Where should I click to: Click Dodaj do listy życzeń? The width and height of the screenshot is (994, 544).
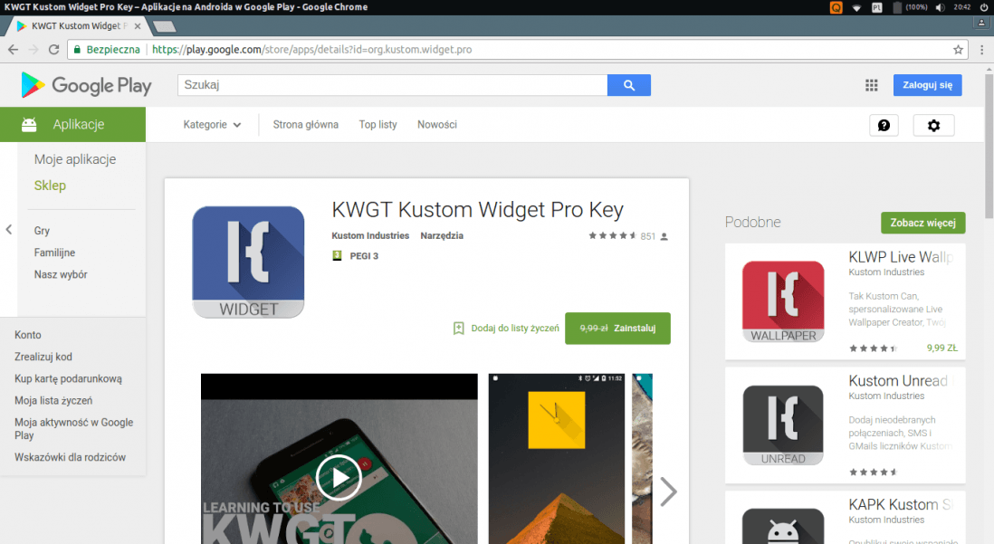coord(515,328)
